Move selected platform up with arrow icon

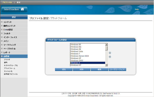[110, 53]
